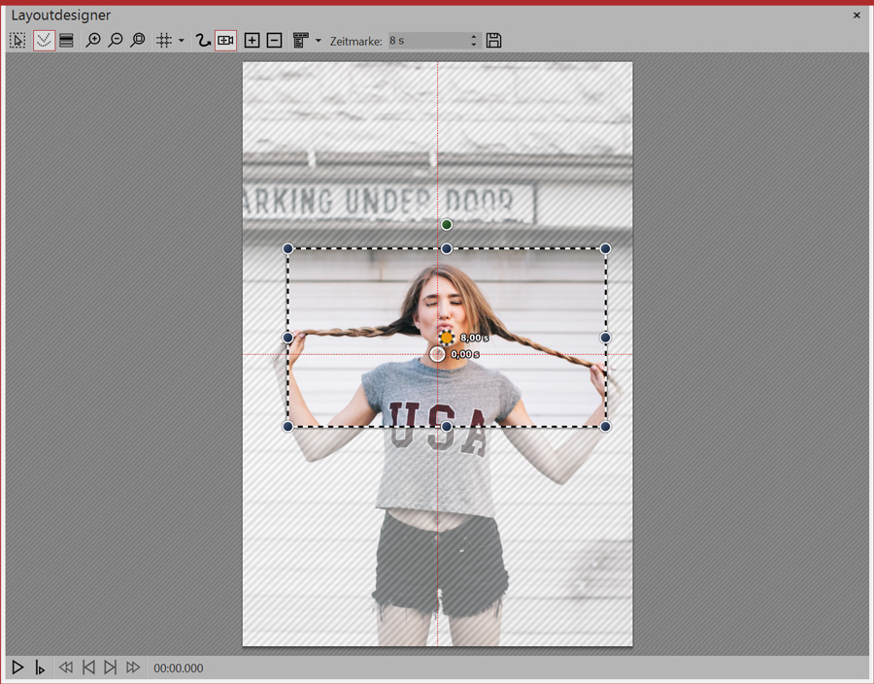Toggle the camera pan mode button
874x684 pixels.
tap(225, 41)
